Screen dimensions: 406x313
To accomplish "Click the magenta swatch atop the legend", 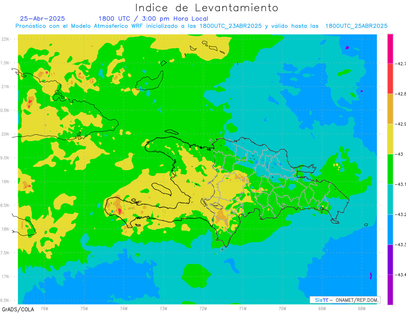I will click(x=390, y=49).
